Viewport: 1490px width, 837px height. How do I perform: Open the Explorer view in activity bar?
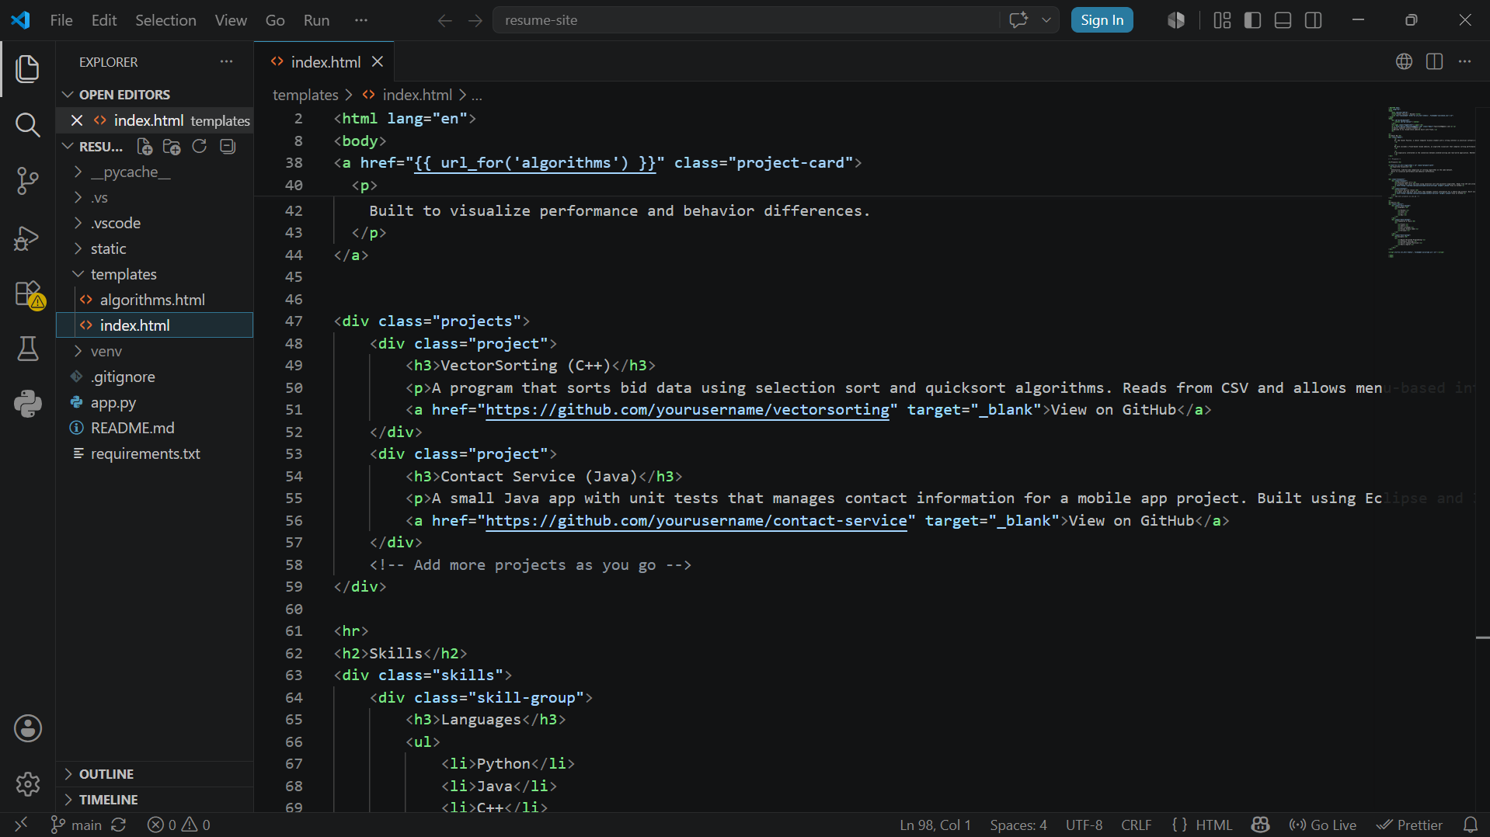(x=28, y=69)
